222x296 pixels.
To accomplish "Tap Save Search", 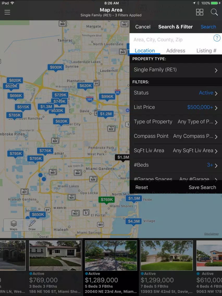I will click(202, 187).
